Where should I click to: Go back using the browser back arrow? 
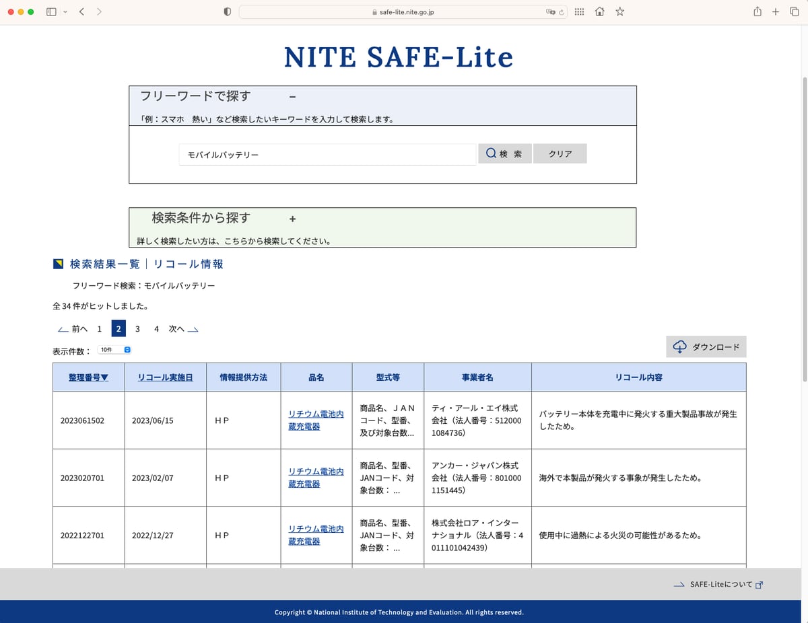tap(81, 11)
